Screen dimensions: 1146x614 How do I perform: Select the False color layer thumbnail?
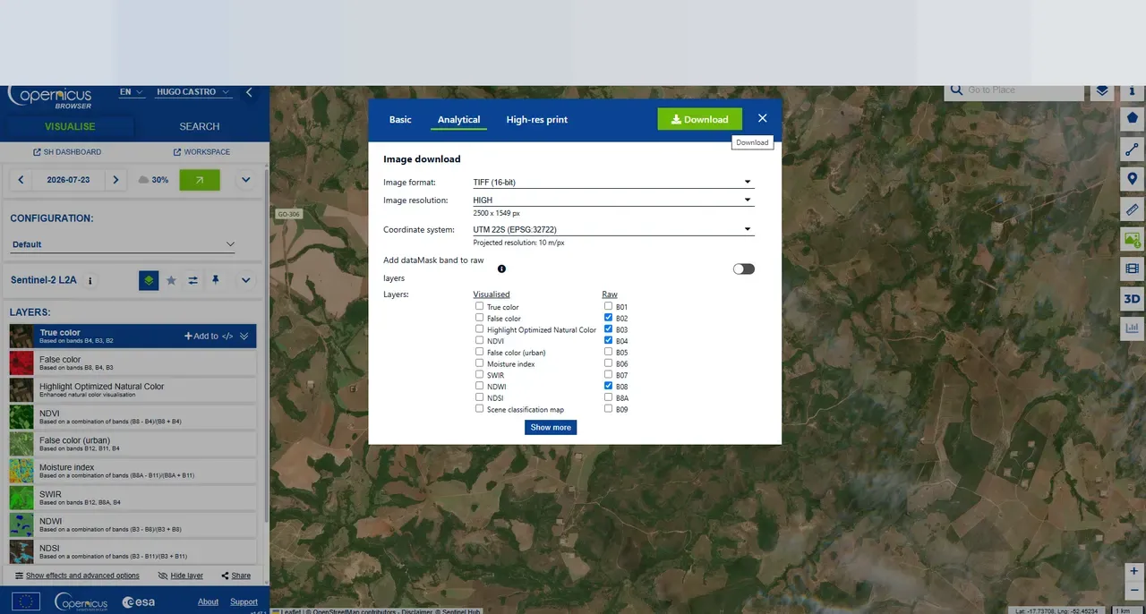21,363
